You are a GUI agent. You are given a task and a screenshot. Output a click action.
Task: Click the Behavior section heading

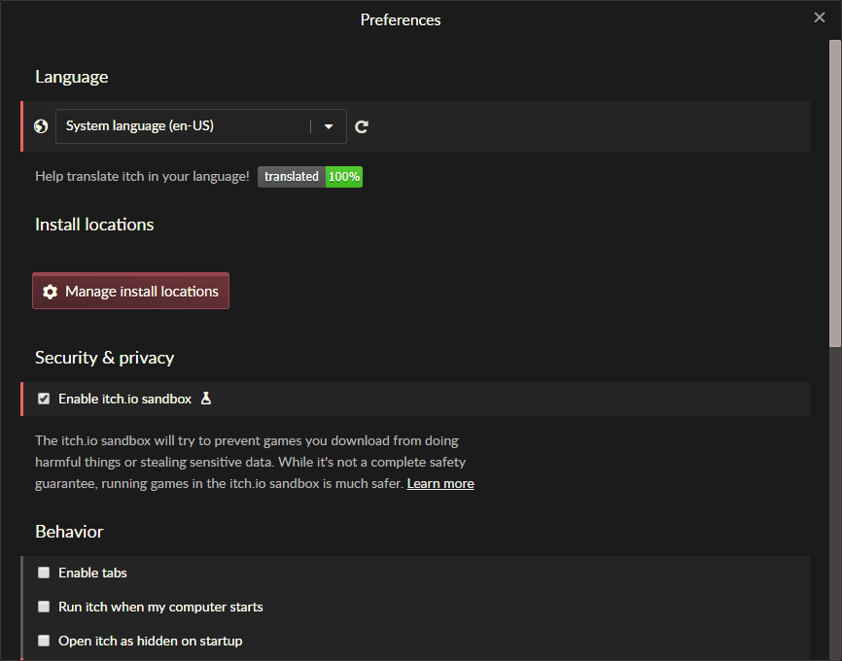69,531
